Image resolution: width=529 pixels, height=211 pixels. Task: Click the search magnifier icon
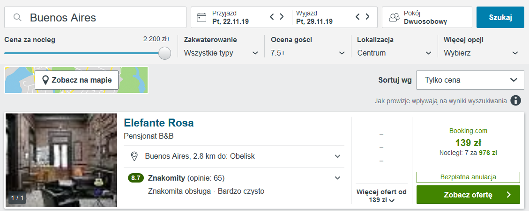coord(17,17)
